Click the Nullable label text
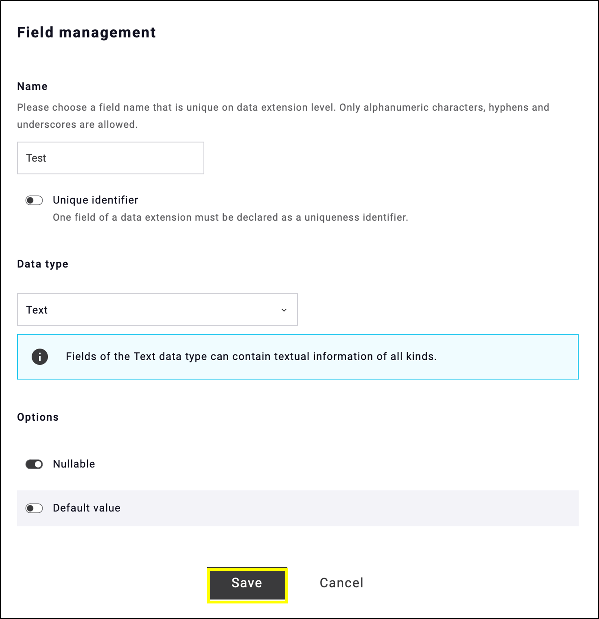 point(74,464)
